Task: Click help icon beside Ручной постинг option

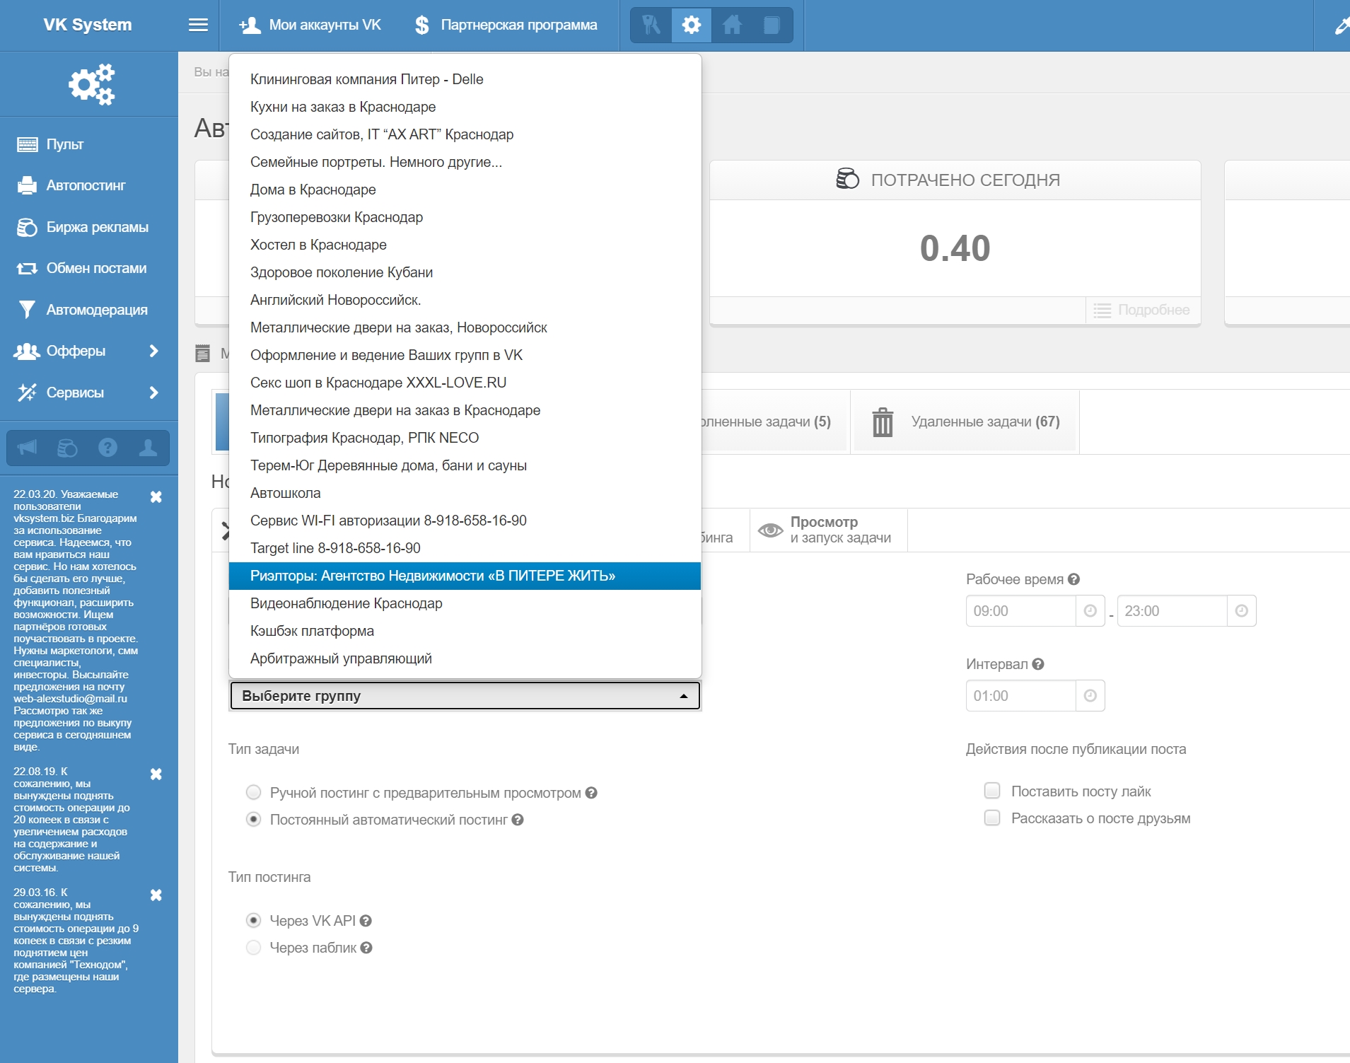Action: click(591, 793)
